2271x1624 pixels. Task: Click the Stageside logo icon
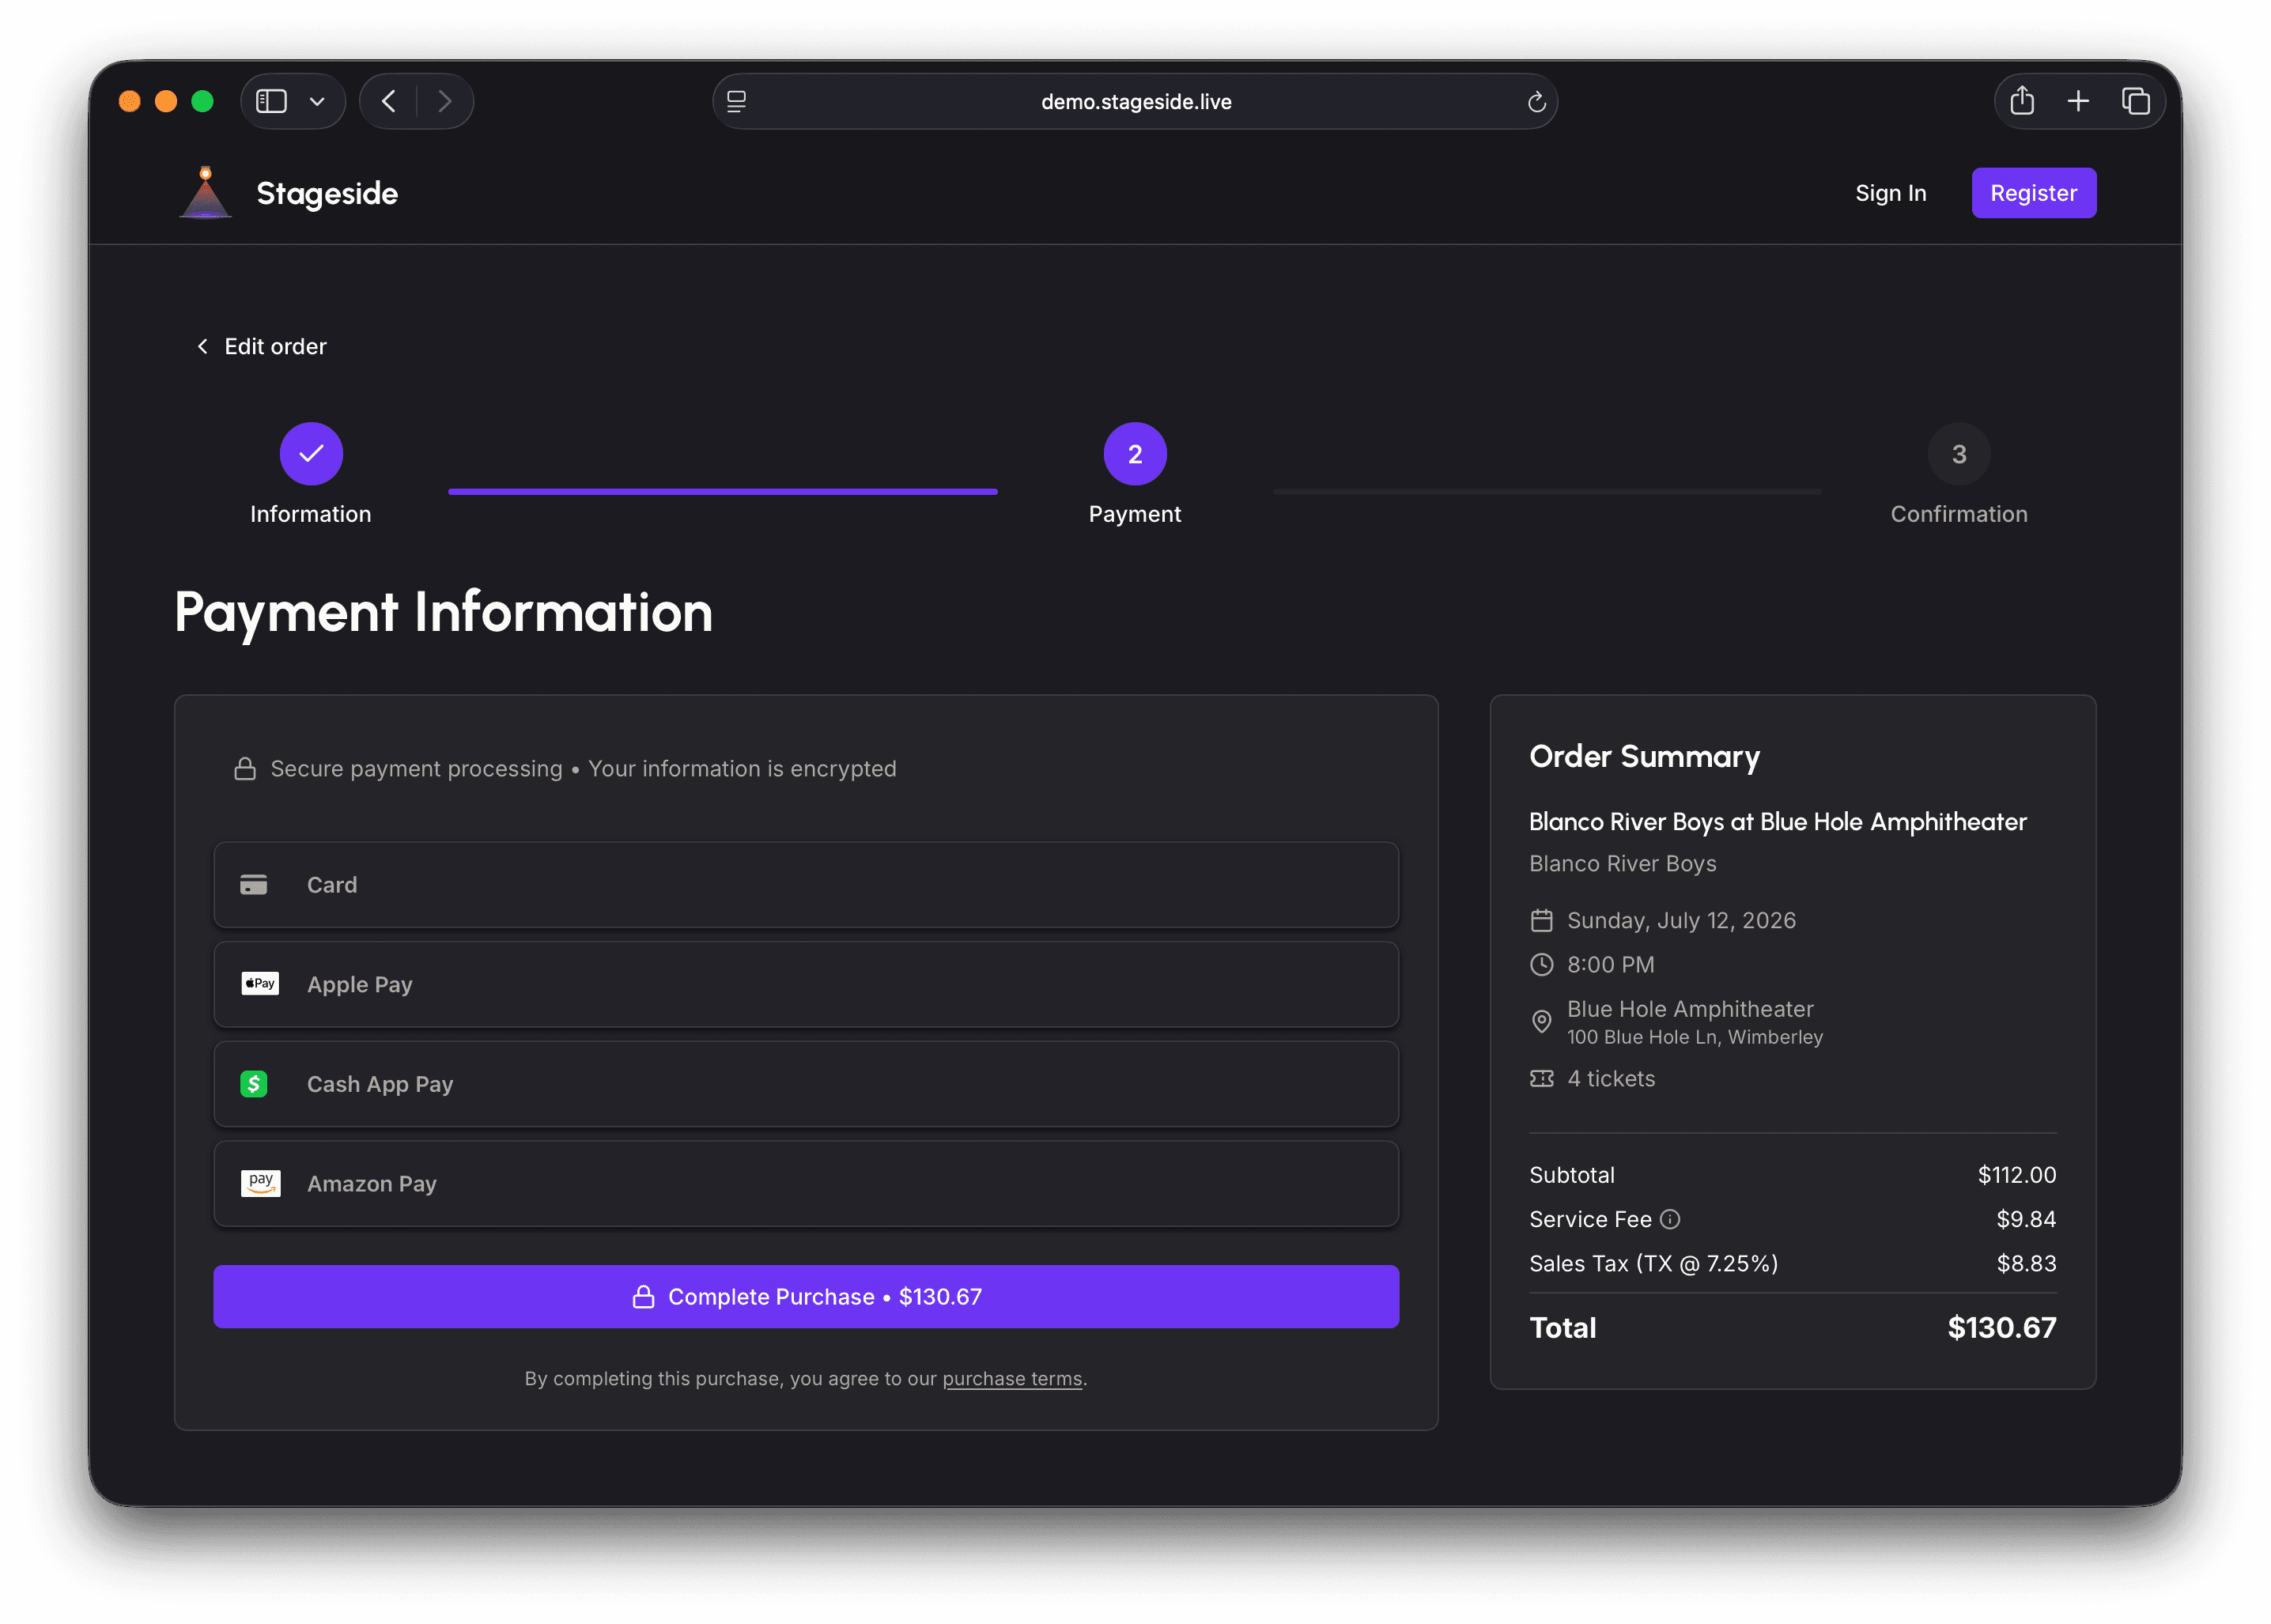point(205,192)
